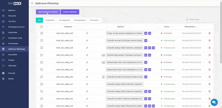Select the checkbox for mark_bot_realty_v33

point(42,62)
